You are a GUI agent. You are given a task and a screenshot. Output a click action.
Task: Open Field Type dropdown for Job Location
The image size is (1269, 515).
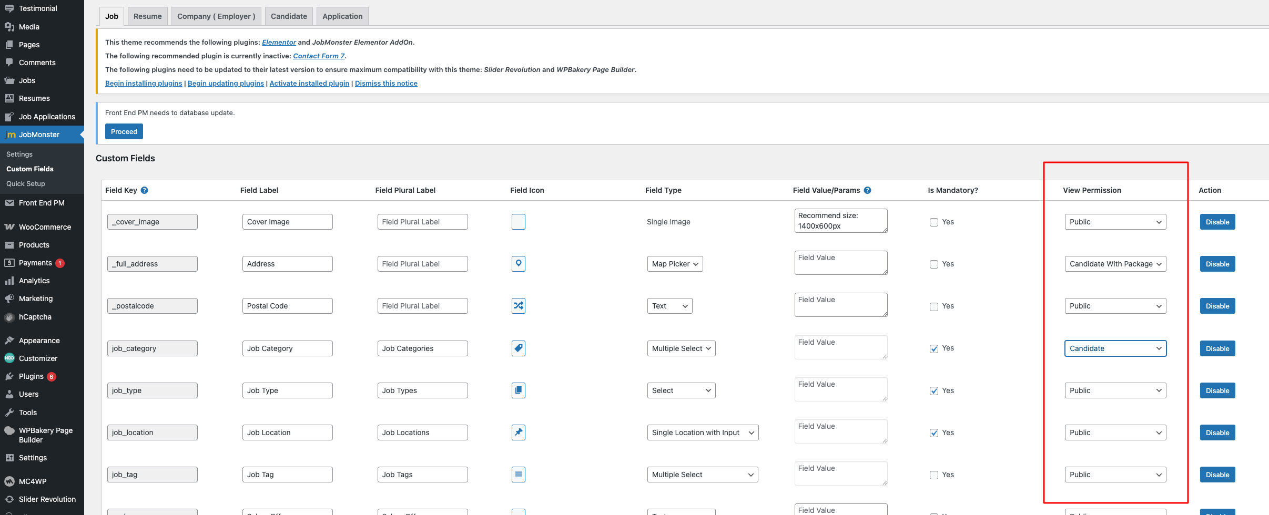[703, 432]
